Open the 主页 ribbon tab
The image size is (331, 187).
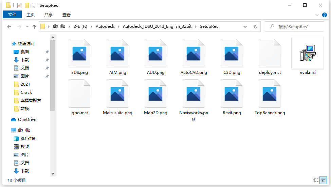click(x=31, y=15)
